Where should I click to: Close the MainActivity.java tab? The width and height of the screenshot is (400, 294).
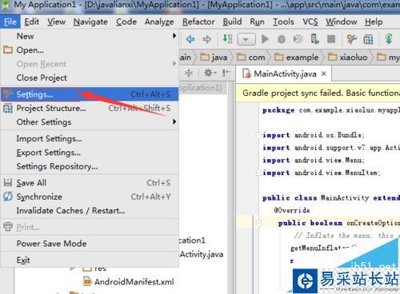323,73
